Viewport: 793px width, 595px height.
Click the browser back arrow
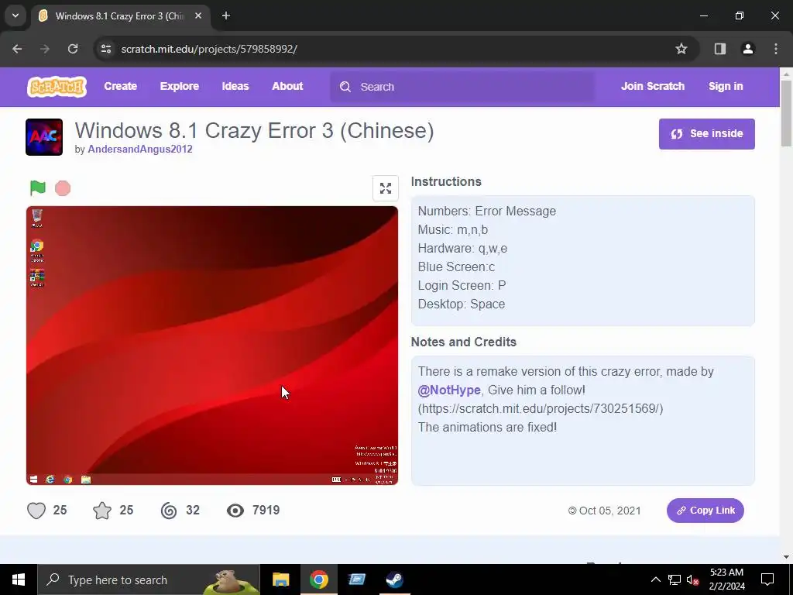[x=17, y=49]
